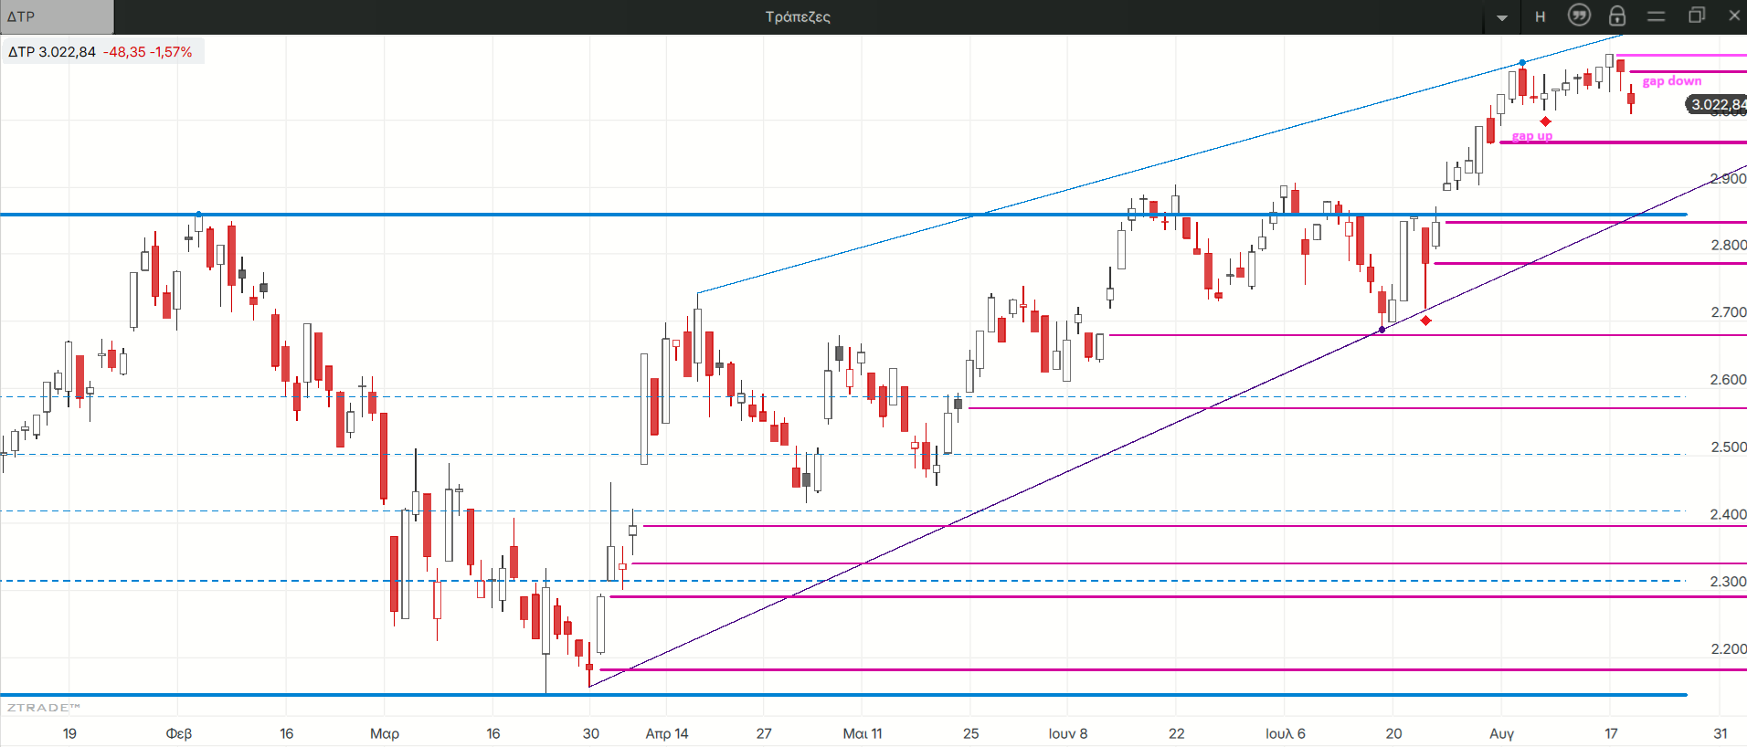This screenshot has width=1747, height=747.
Task: Select the red diamond marker below gap down candles
Action: (1545, 121)
